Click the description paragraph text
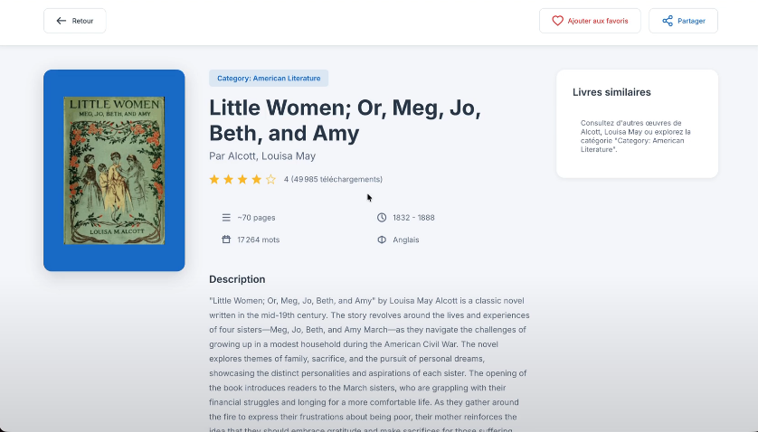This screenshot has width=758, height=432. (369, 363)
